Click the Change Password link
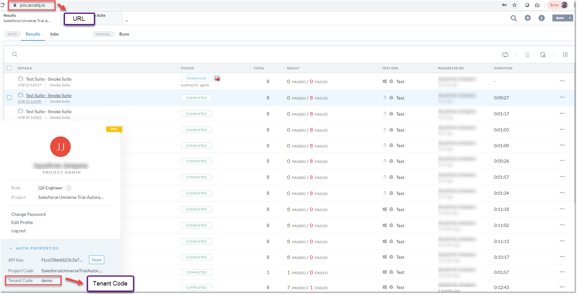 [x=28, y=214]
